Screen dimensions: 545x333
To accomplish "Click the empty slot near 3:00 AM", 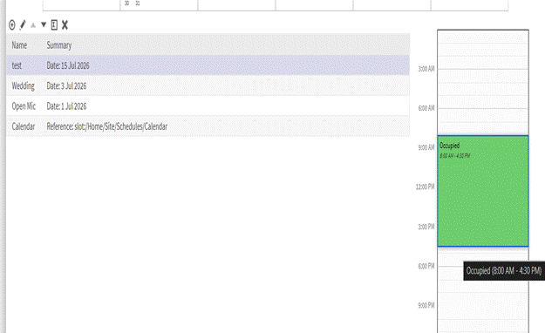I will click(x=483, y=69).
